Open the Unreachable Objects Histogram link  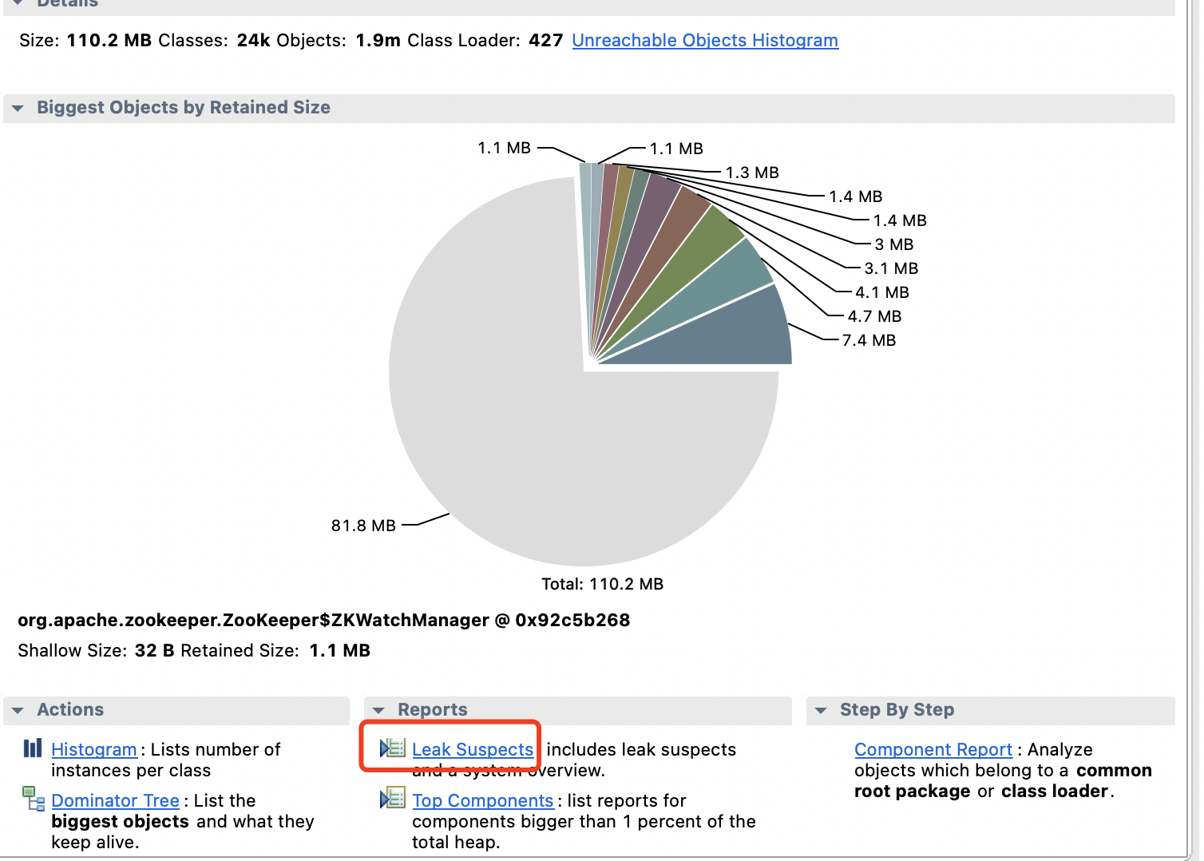click(705, 40)
